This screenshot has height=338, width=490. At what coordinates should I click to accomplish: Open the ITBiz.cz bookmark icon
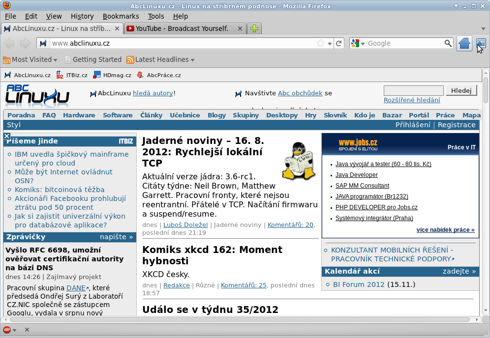pyautogui.click(x=60, y=75)
